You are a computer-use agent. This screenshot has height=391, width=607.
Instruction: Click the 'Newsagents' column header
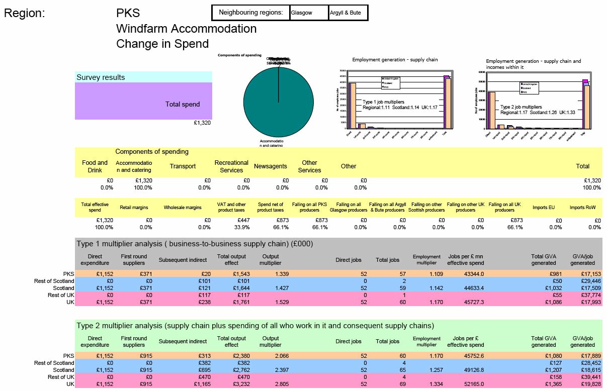[x=271, y=166]
